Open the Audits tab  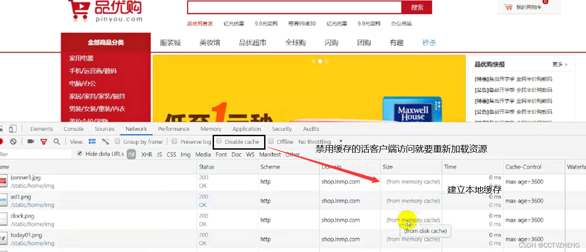click(x=311, y=129)
